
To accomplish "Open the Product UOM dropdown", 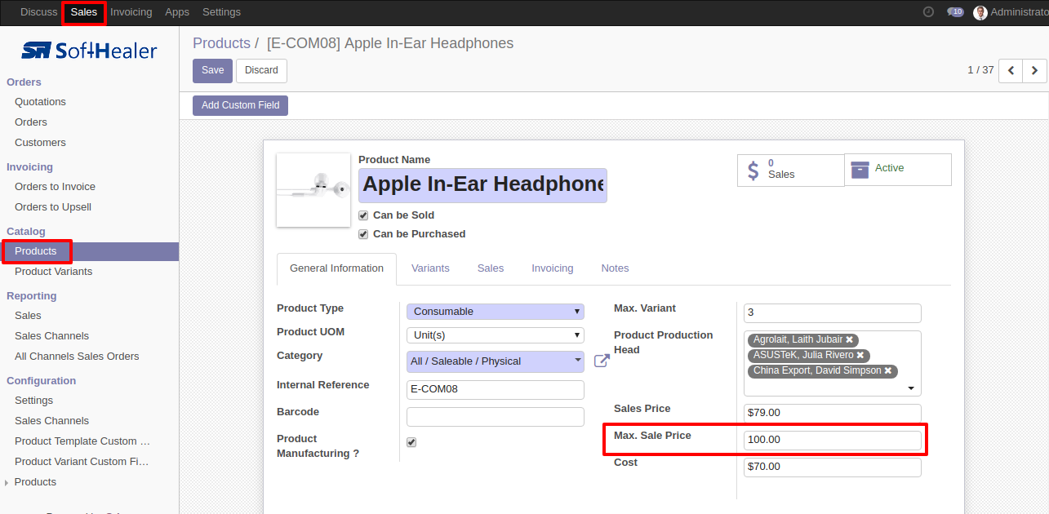I will pyautogui.click(x=496, y=335).
